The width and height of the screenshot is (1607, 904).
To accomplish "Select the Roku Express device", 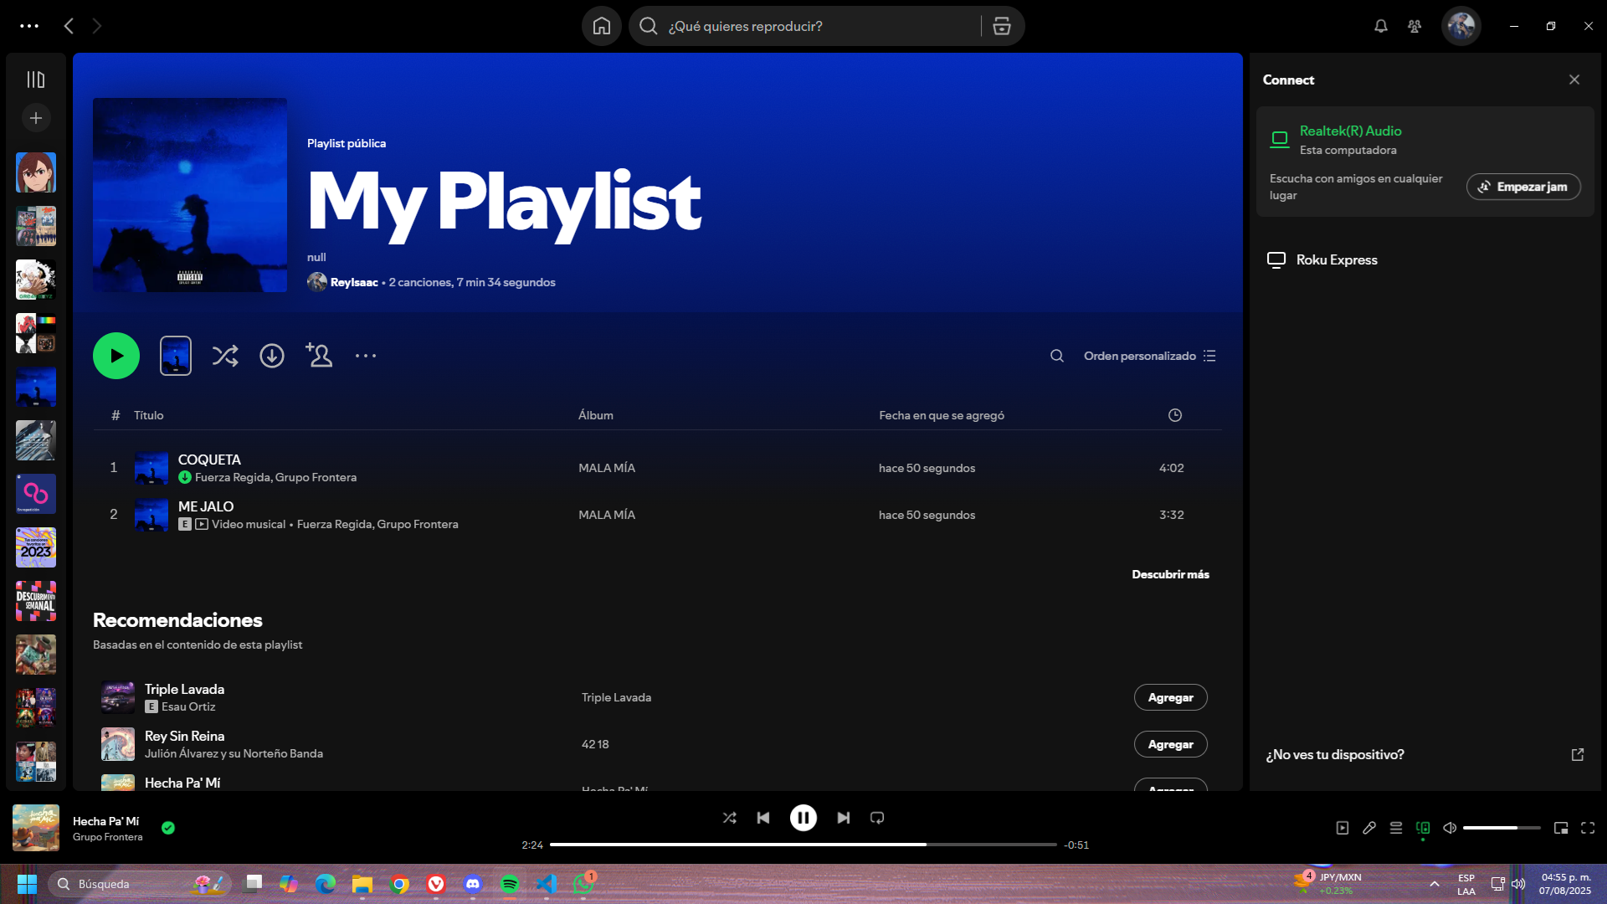I will [x=1336, y=259].
